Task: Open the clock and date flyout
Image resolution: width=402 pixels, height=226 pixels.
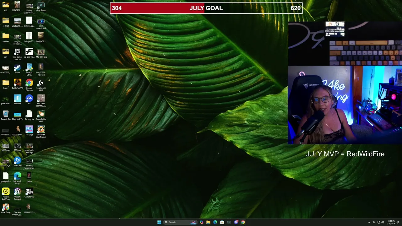Action: click(x=391, y=222)
